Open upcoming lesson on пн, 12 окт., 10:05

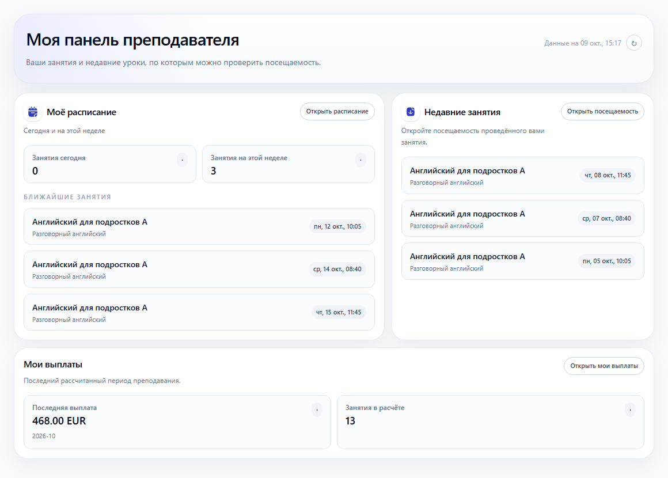(199, 227)
